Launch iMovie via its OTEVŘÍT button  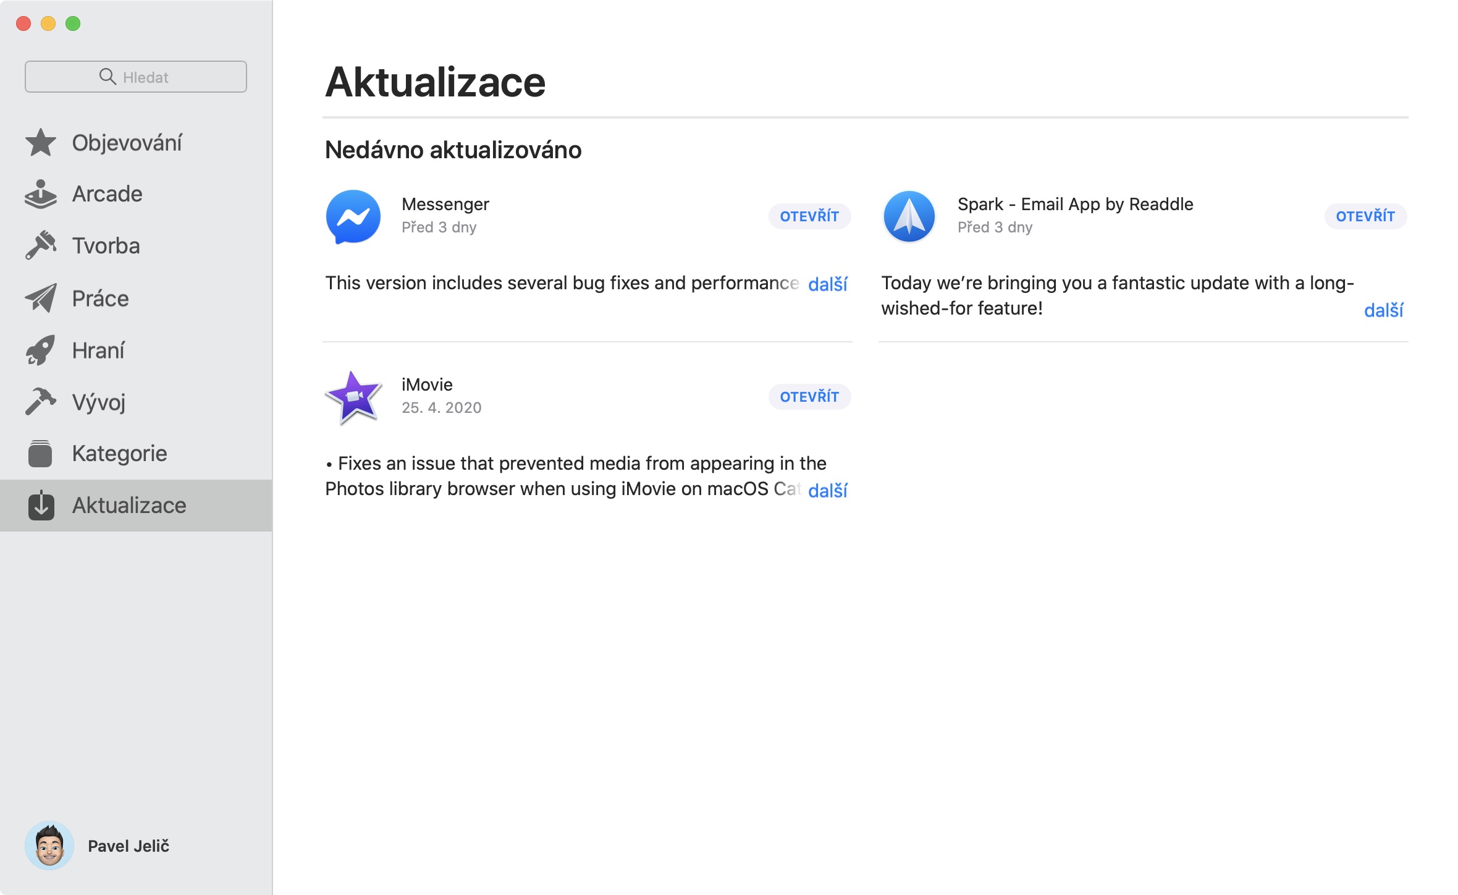click(809, 397)
